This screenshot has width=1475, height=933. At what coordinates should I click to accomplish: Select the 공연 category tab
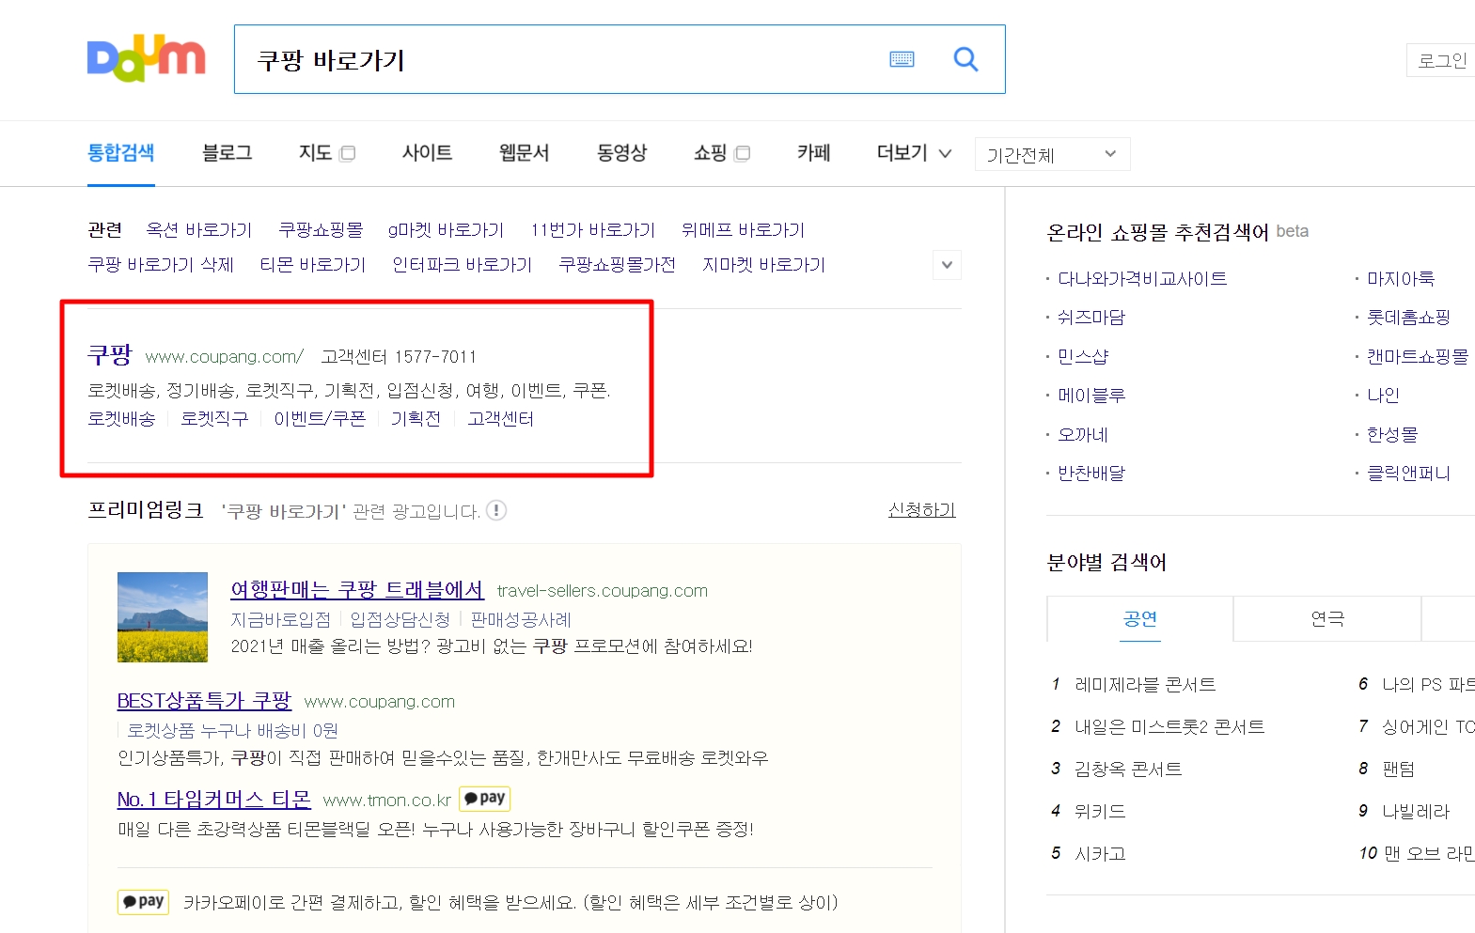[x=1139, y=618]
